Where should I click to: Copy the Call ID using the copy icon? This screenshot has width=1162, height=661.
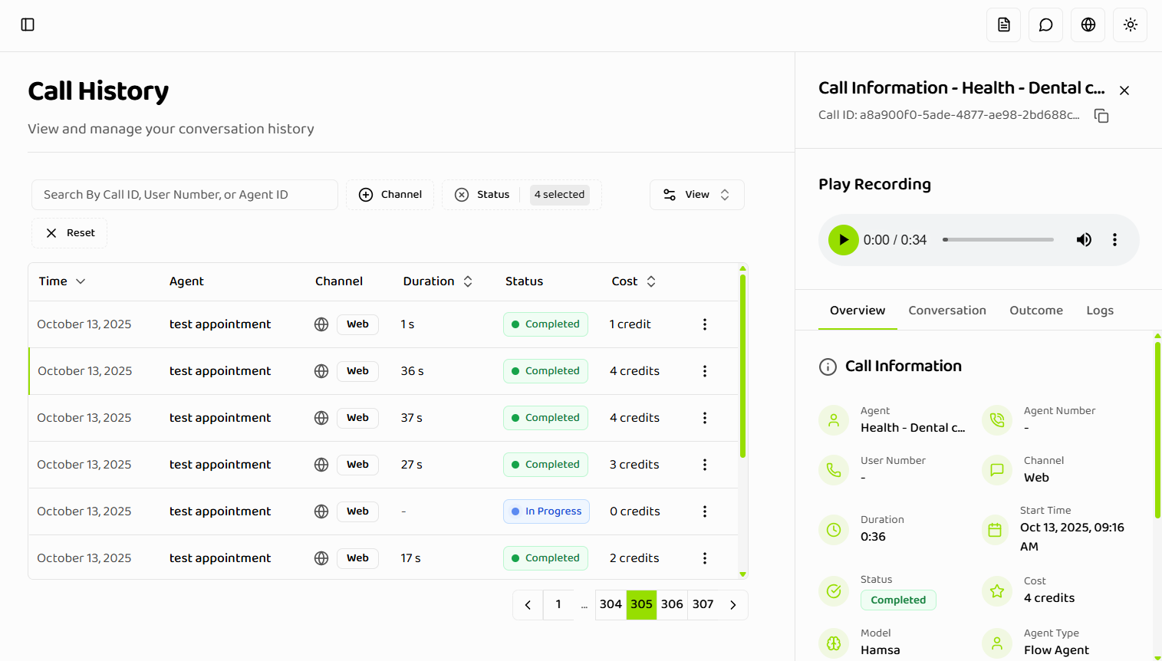point(1101,115)
